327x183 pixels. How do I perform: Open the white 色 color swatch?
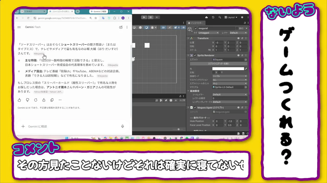click(x=228, y=69)
